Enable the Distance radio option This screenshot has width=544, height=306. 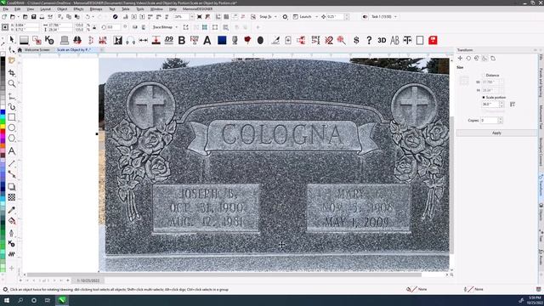[484, 76]
